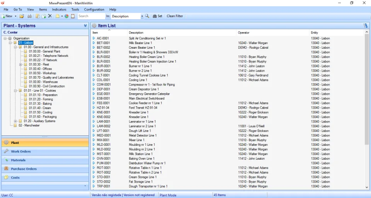Viewport: 371px width, 198px height.
Task: Click the arrow icon beside HZ-91-34
Action: coord(94,108)
